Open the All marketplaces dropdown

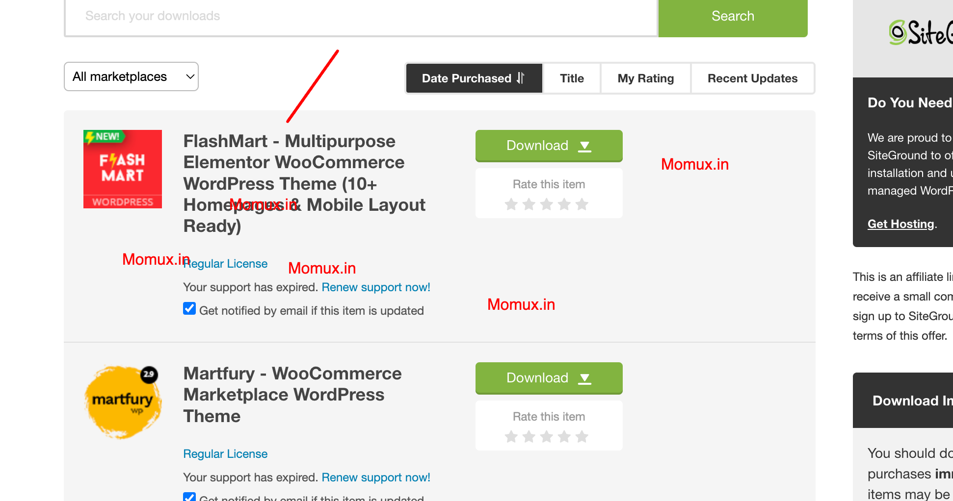(131, 76)
